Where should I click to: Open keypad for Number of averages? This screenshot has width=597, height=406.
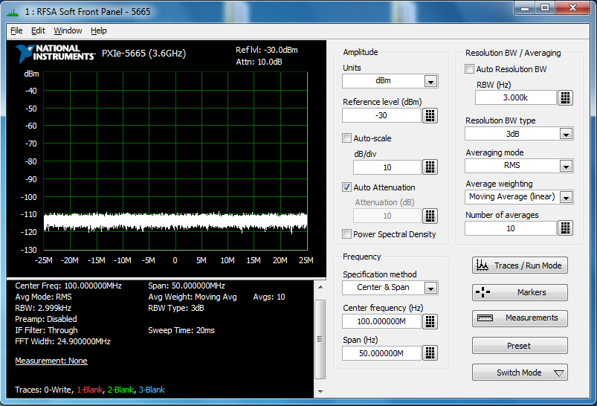565,228
